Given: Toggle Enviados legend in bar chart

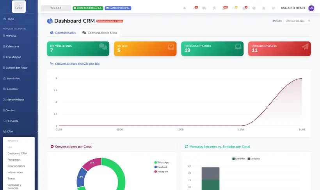Looking at the screenshot, I should 254,158.
